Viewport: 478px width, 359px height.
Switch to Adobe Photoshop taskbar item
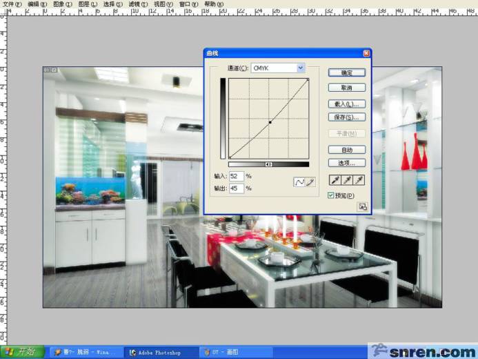[160, 353]
